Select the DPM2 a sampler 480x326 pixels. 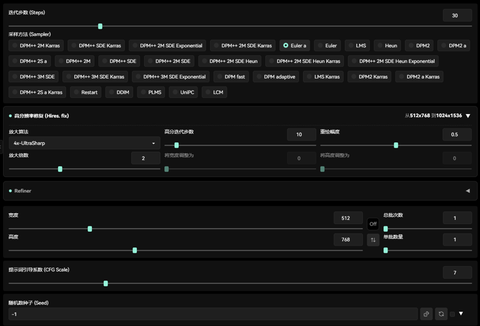coord(454,46)
